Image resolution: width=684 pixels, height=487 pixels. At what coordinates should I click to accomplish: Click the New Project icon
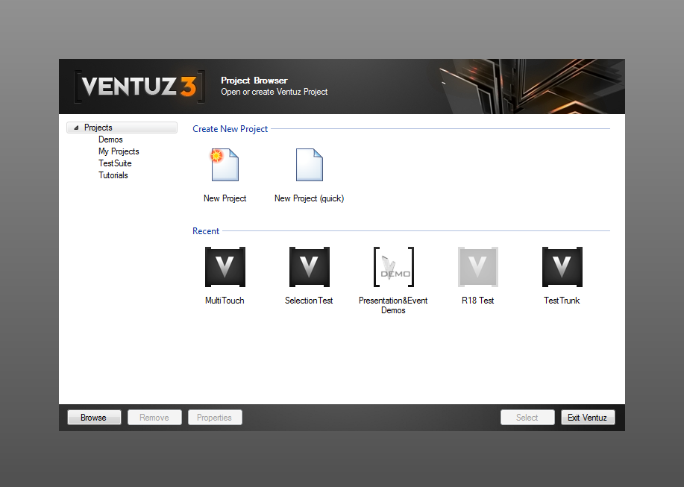point(225,166)
